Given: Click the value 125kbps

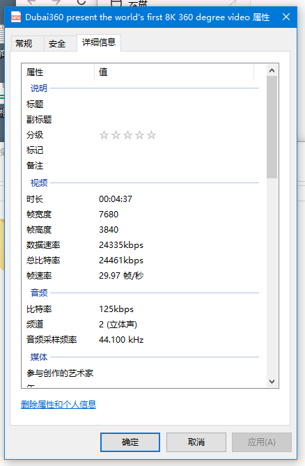Looking at the screenshot, I should click(116, 309).
